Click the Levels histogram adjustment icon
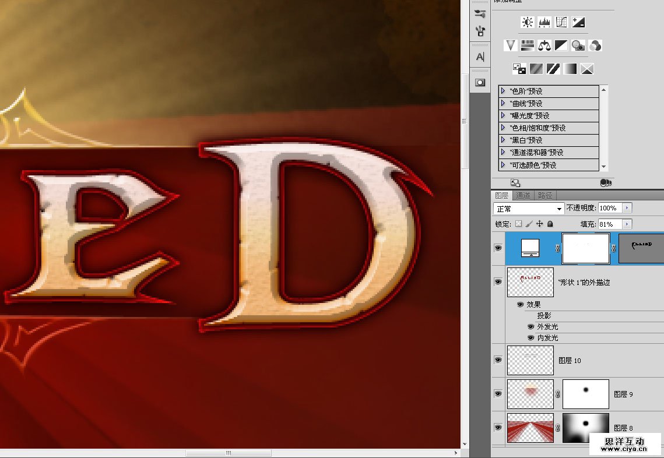 point(544,22)
